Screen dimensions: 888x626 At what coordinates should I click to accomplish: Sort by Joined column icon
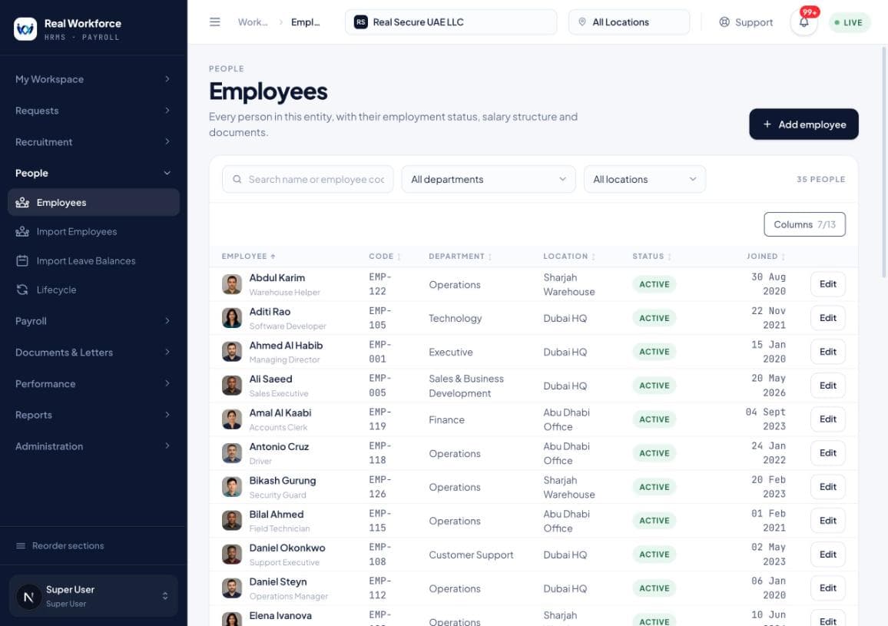(x=784, y=257)
